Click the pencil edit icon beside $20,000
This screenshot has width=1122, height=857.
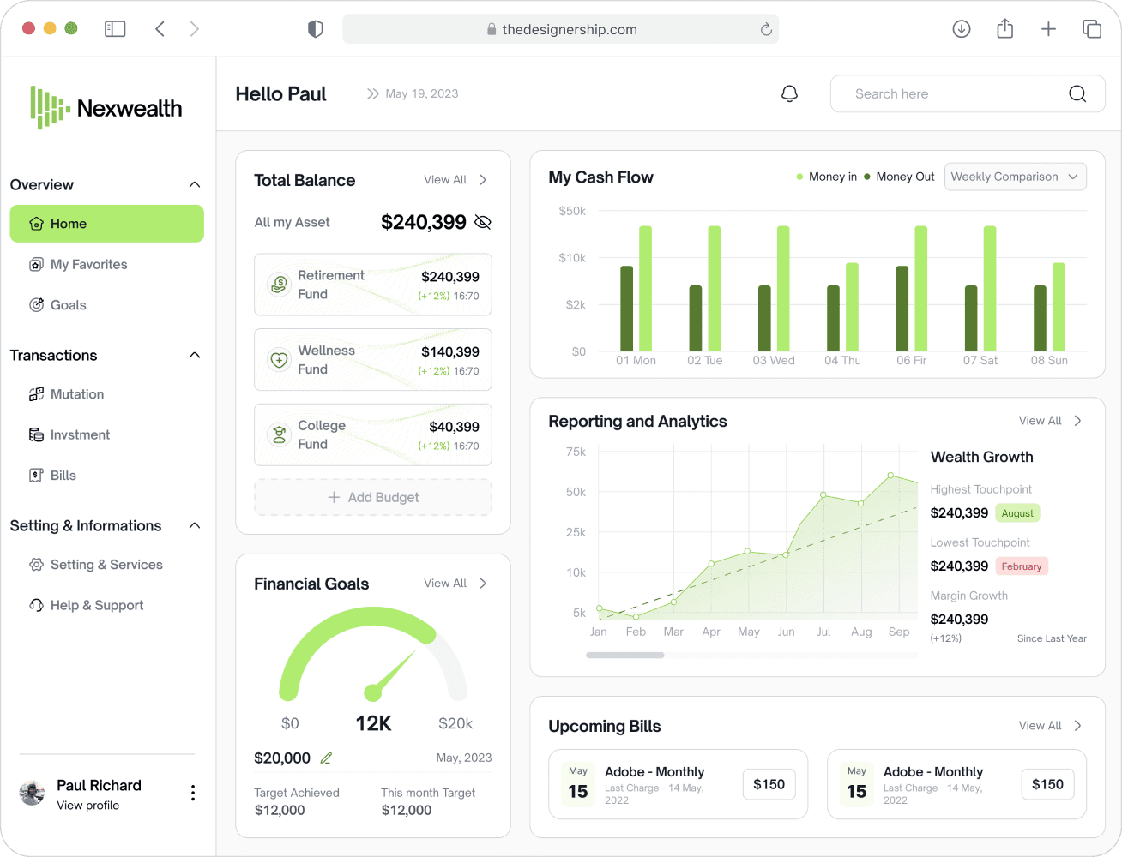tap(326, 758)
